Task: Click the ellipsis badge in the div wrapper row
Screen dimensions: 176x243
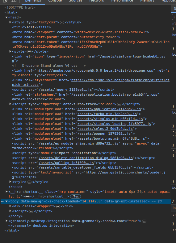Action: coord(58,206)
